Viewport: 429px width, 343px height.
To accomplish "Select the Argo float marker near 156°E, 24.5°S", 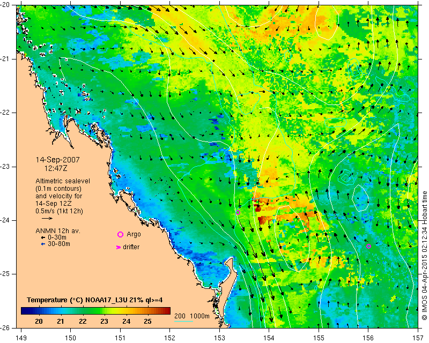I will [x=368, y=246].
